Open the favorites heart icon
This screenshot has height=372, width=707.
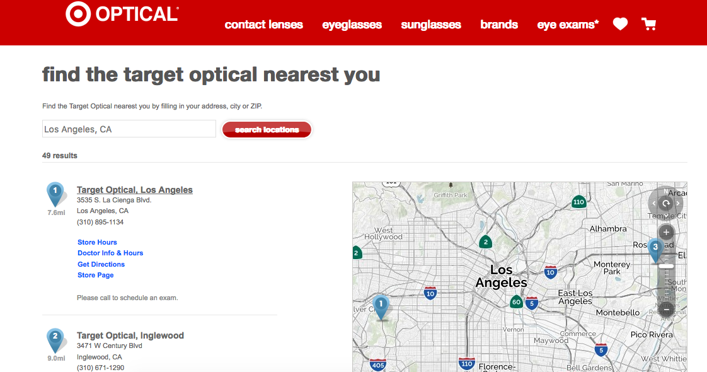point(620,24)
